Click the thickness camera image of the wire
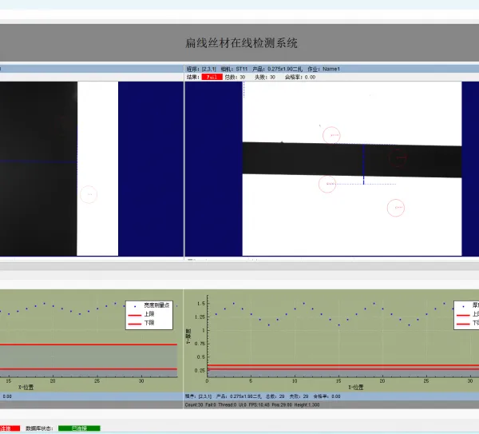479x434 pixels. [x=352, y=169]
